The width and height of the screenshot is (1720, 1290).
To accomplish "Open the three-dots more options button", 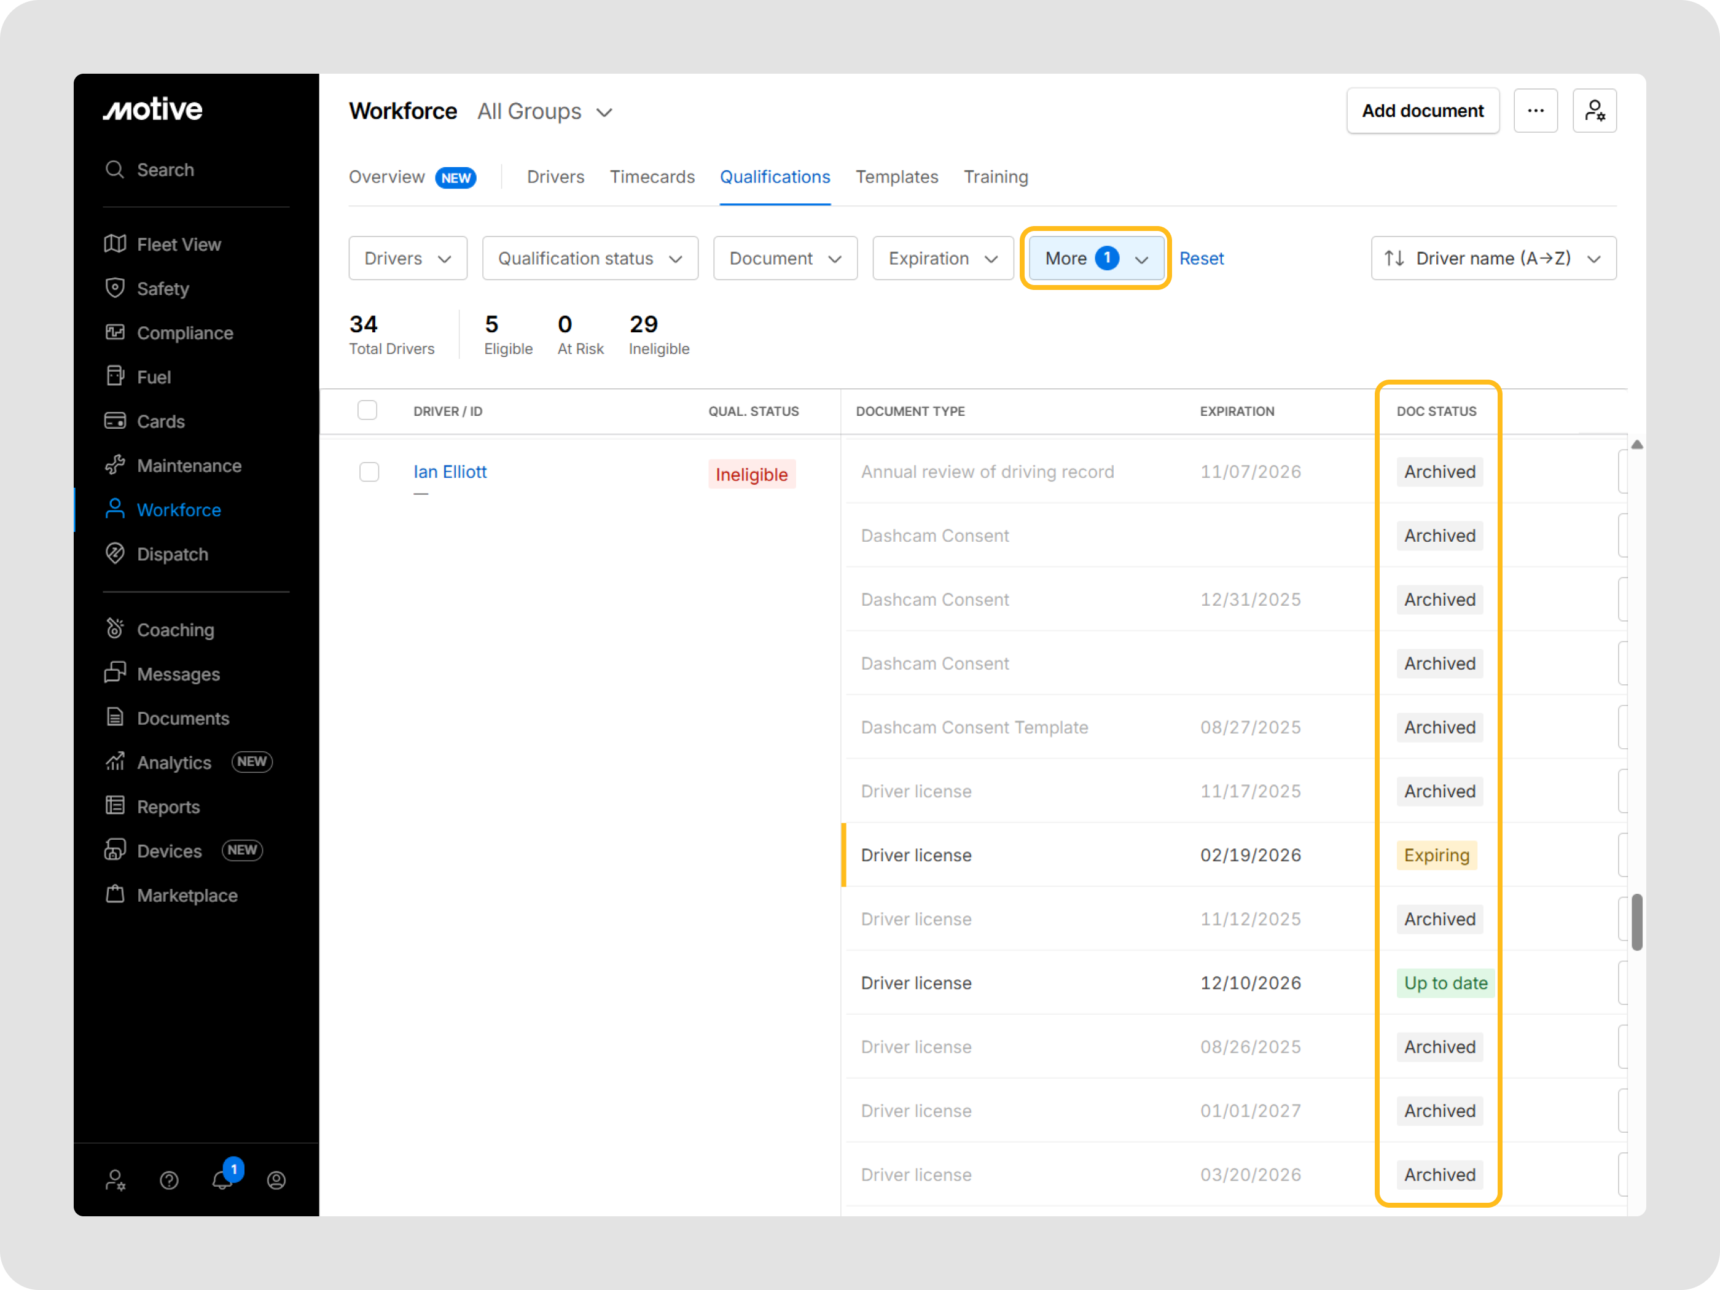I will click(x=1535, y=111).
